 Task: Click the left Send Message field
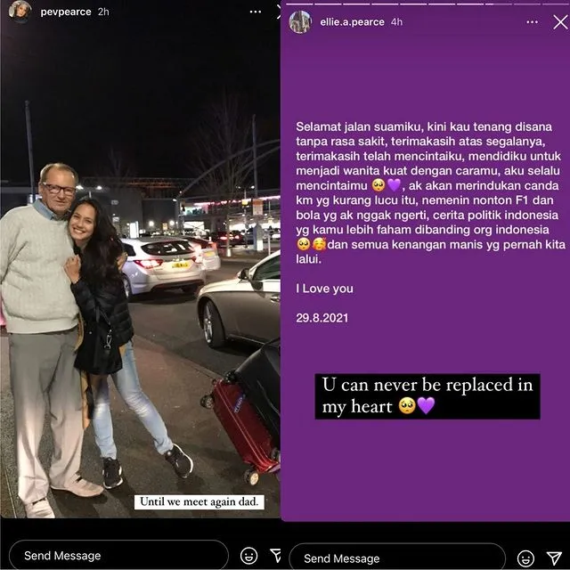click(118, 556)
